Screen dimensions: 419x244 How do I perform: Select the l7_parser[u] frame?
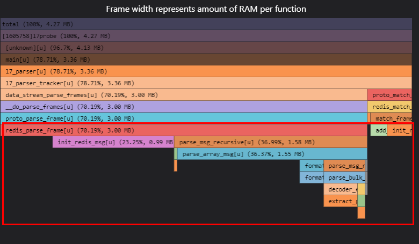click(x=207, y=71)
